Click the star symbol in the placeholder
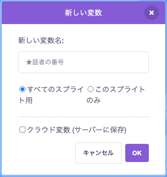The width and height of the screenshot is (167, 177). (29, 62)
